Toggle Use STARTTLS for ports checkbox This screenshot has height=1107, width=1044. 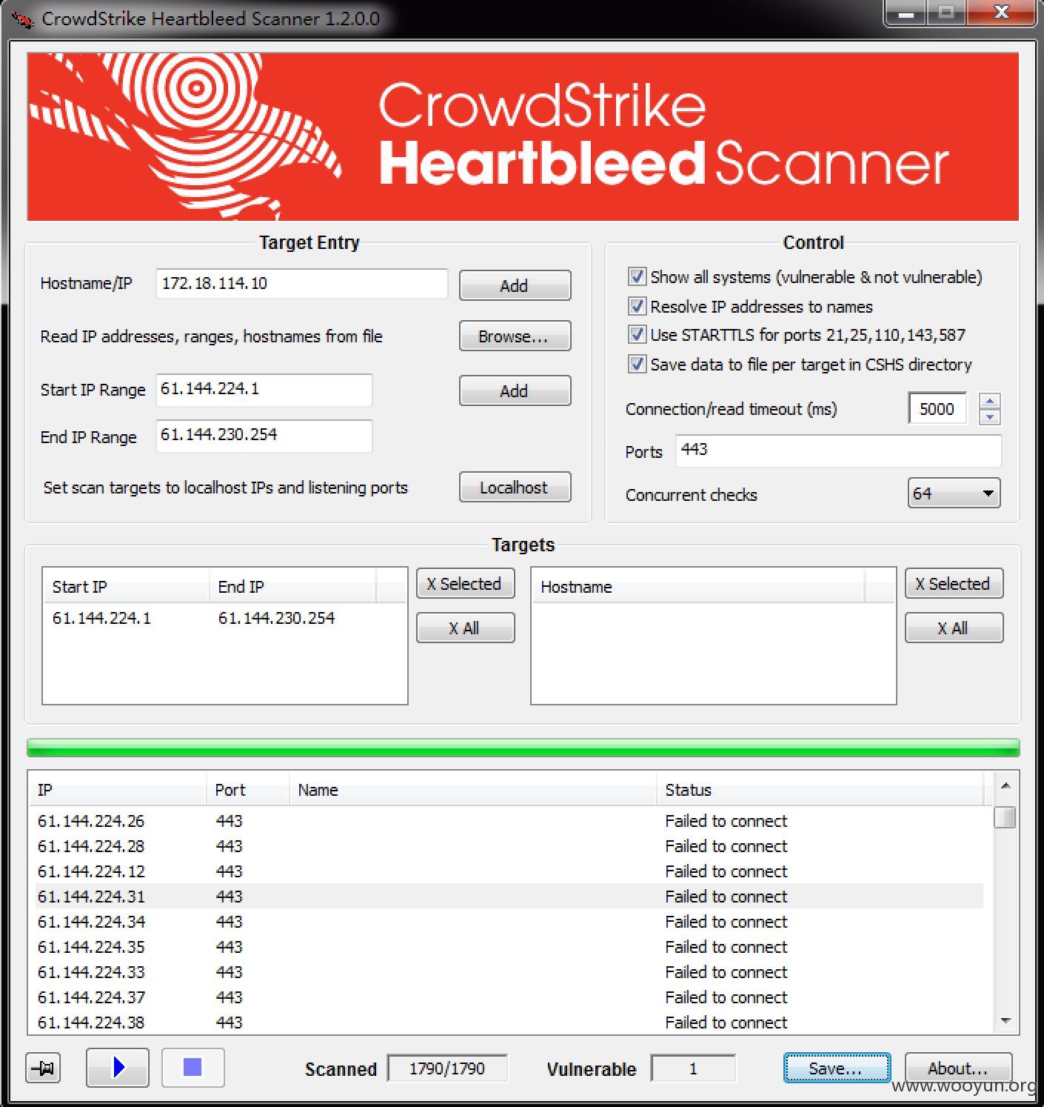tap(637, 335)
